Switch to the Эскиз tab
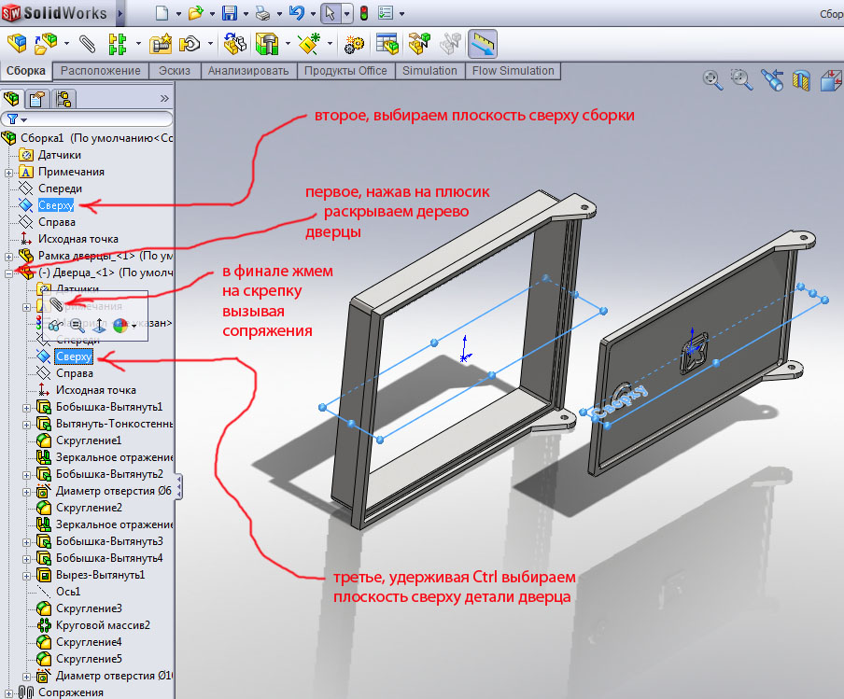Viewport: 844px width, 699px height. coord(175,71)
